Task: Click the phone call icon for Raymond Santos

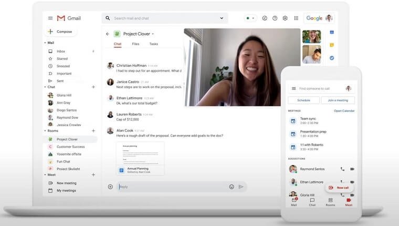Action: (x=342, y=169)
